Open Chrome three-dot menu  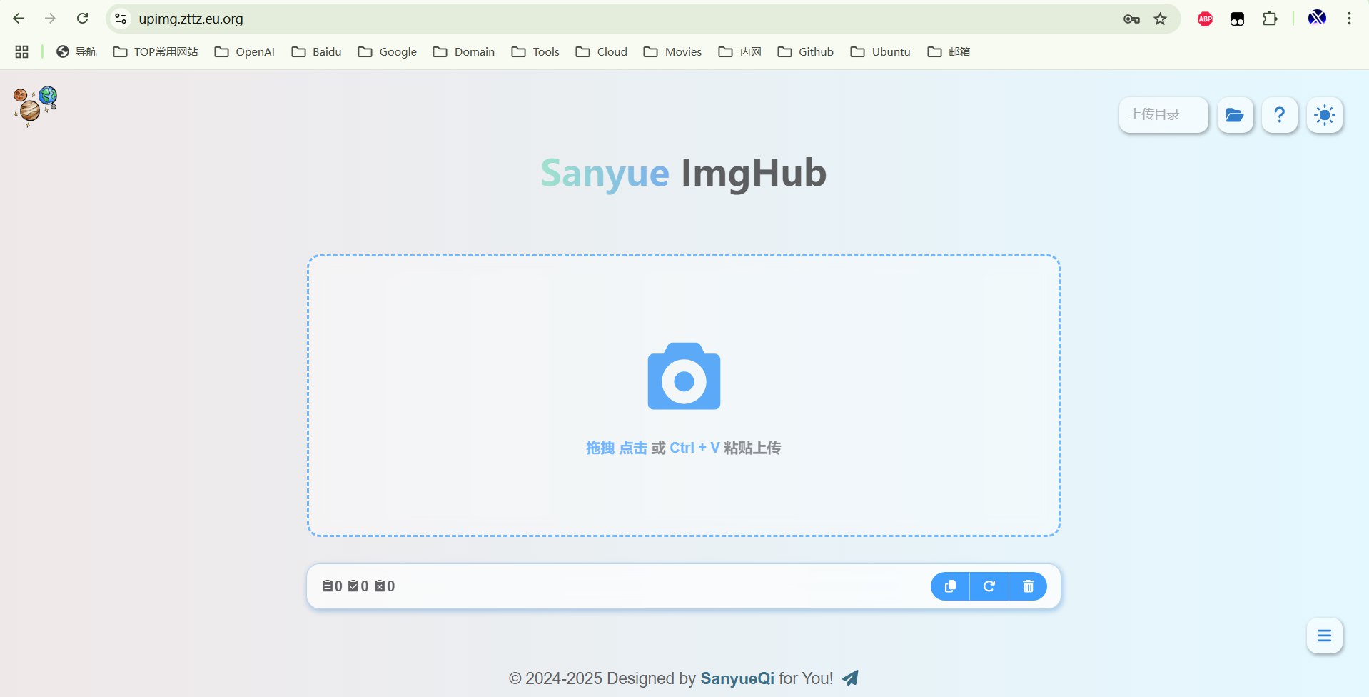tap(1348, 19)
